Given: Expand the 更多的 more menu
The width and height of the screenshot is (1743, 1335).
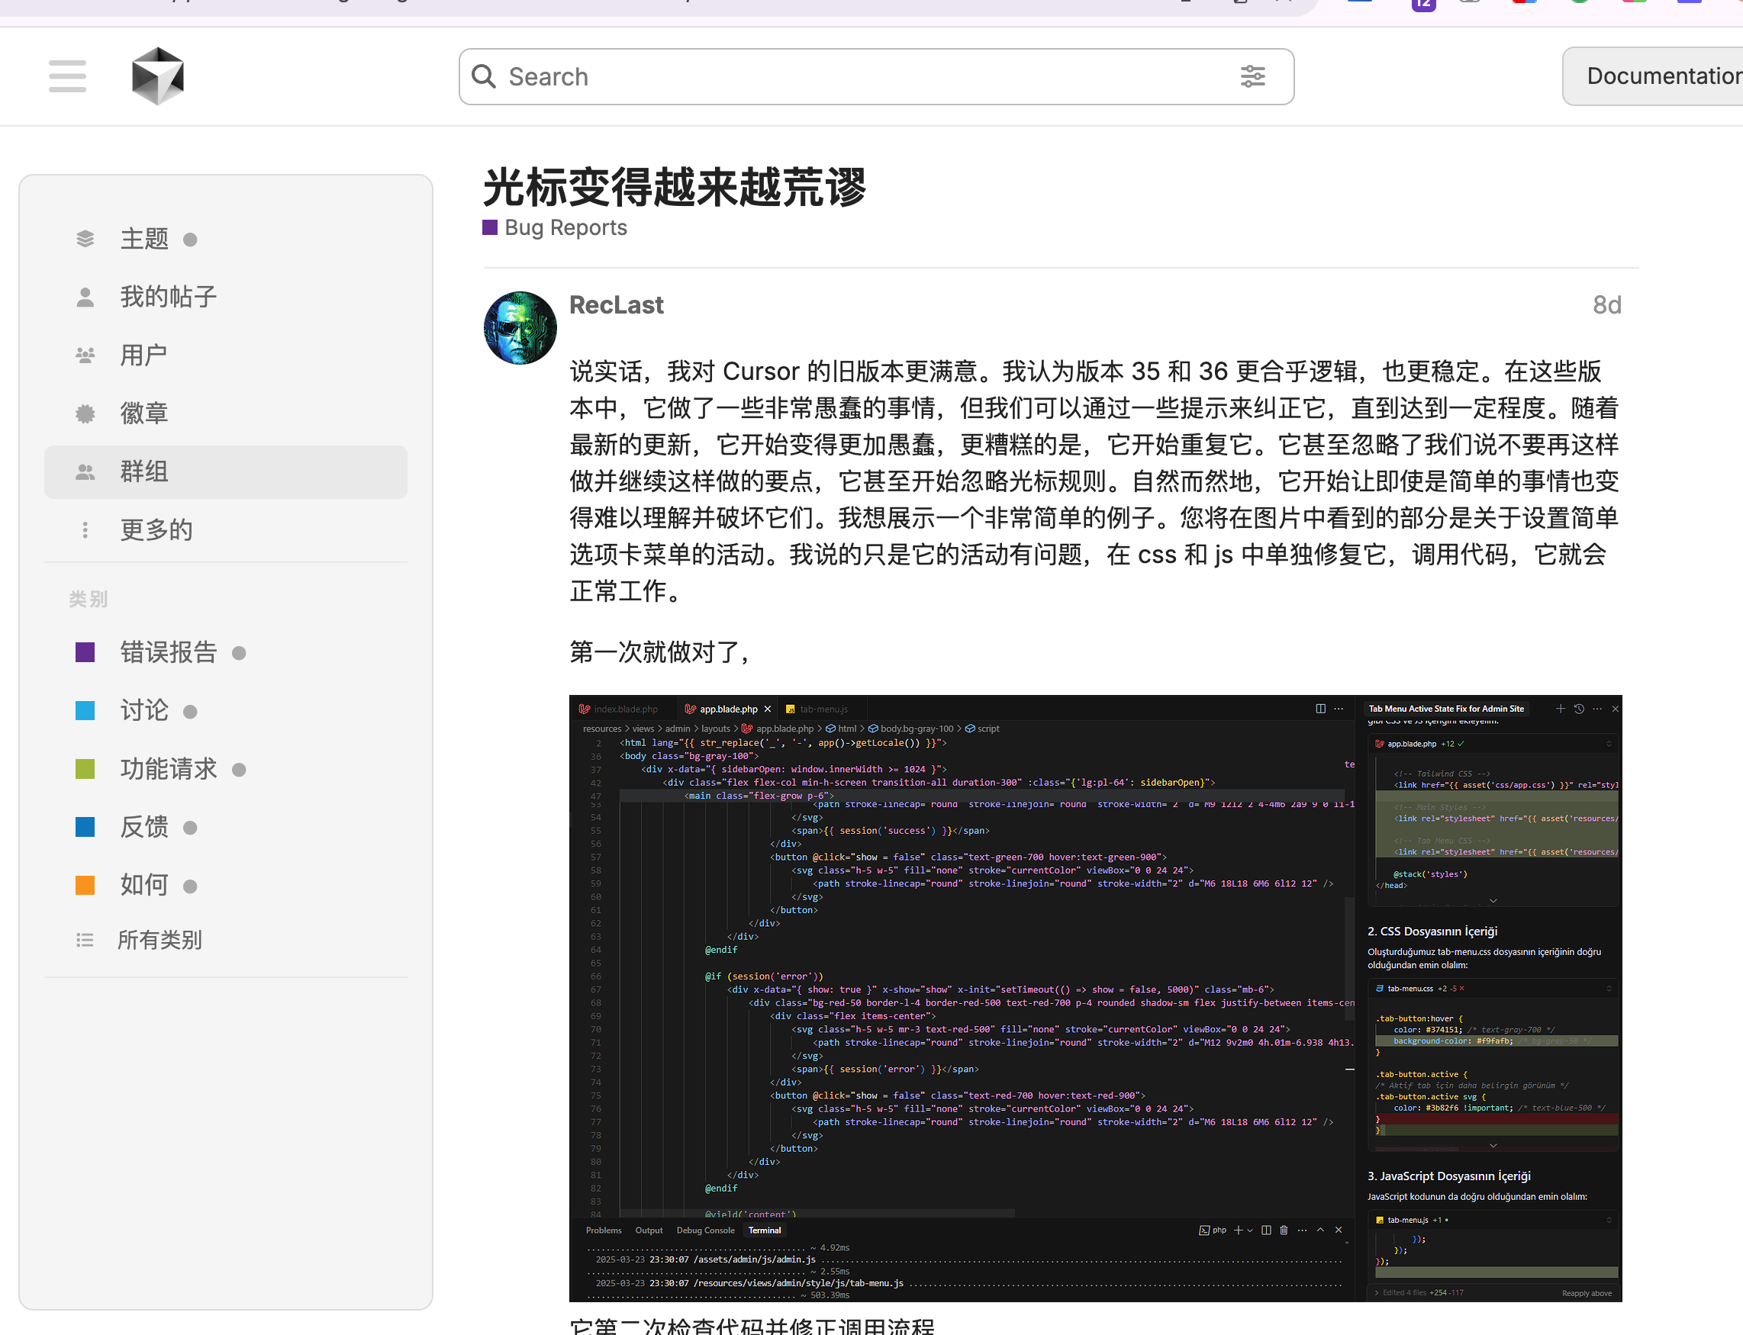Looking at the screenshot, I should point(156,530).
